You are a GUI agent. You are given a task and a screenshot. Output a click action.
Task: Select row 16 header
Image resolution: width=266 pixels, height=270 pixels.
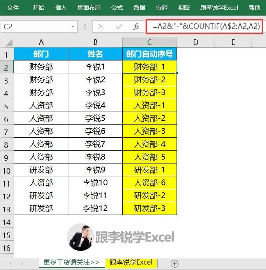(x=6, y=248)
